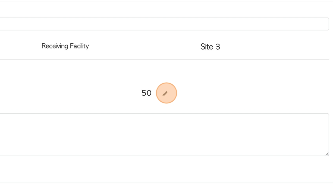This screenshot has height=186, width=333.
Task: Click the bottom-right grip of the comment box
Action: pyautogui.click(x=327, y=154)
